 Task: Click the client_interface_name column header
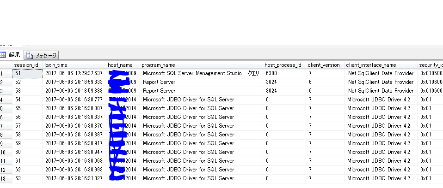pos(381,65)
